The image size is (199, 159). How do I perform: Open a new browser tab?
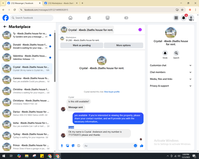pos(82,3)
